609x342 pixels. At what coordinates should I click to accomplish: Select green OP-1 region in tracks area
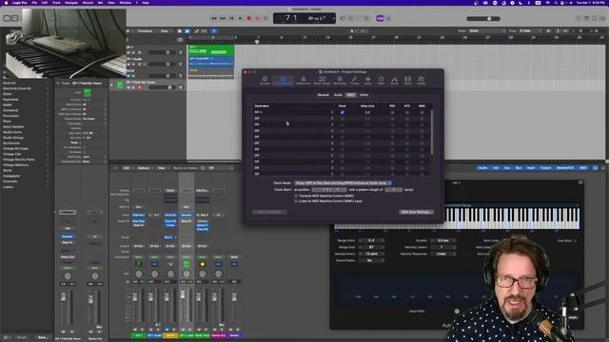tap(211, 50)
